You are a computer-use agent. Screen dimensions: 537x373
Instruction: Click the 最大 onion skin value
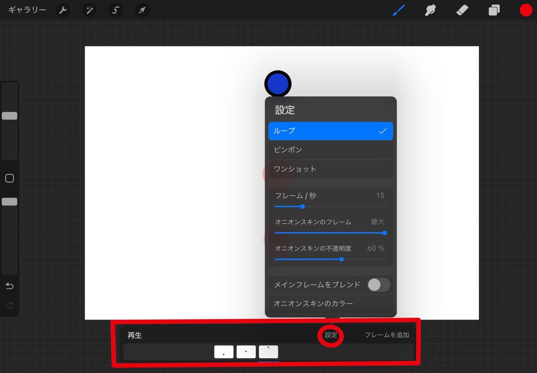[x=378, y=222]
